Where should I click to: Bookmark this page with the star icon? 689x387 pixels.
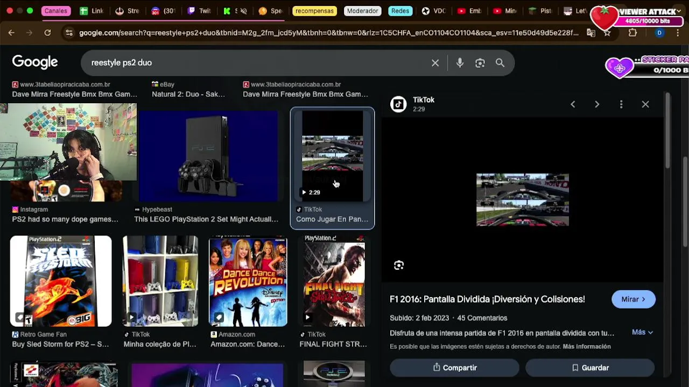pyautogui.click(x=607, y=33)
